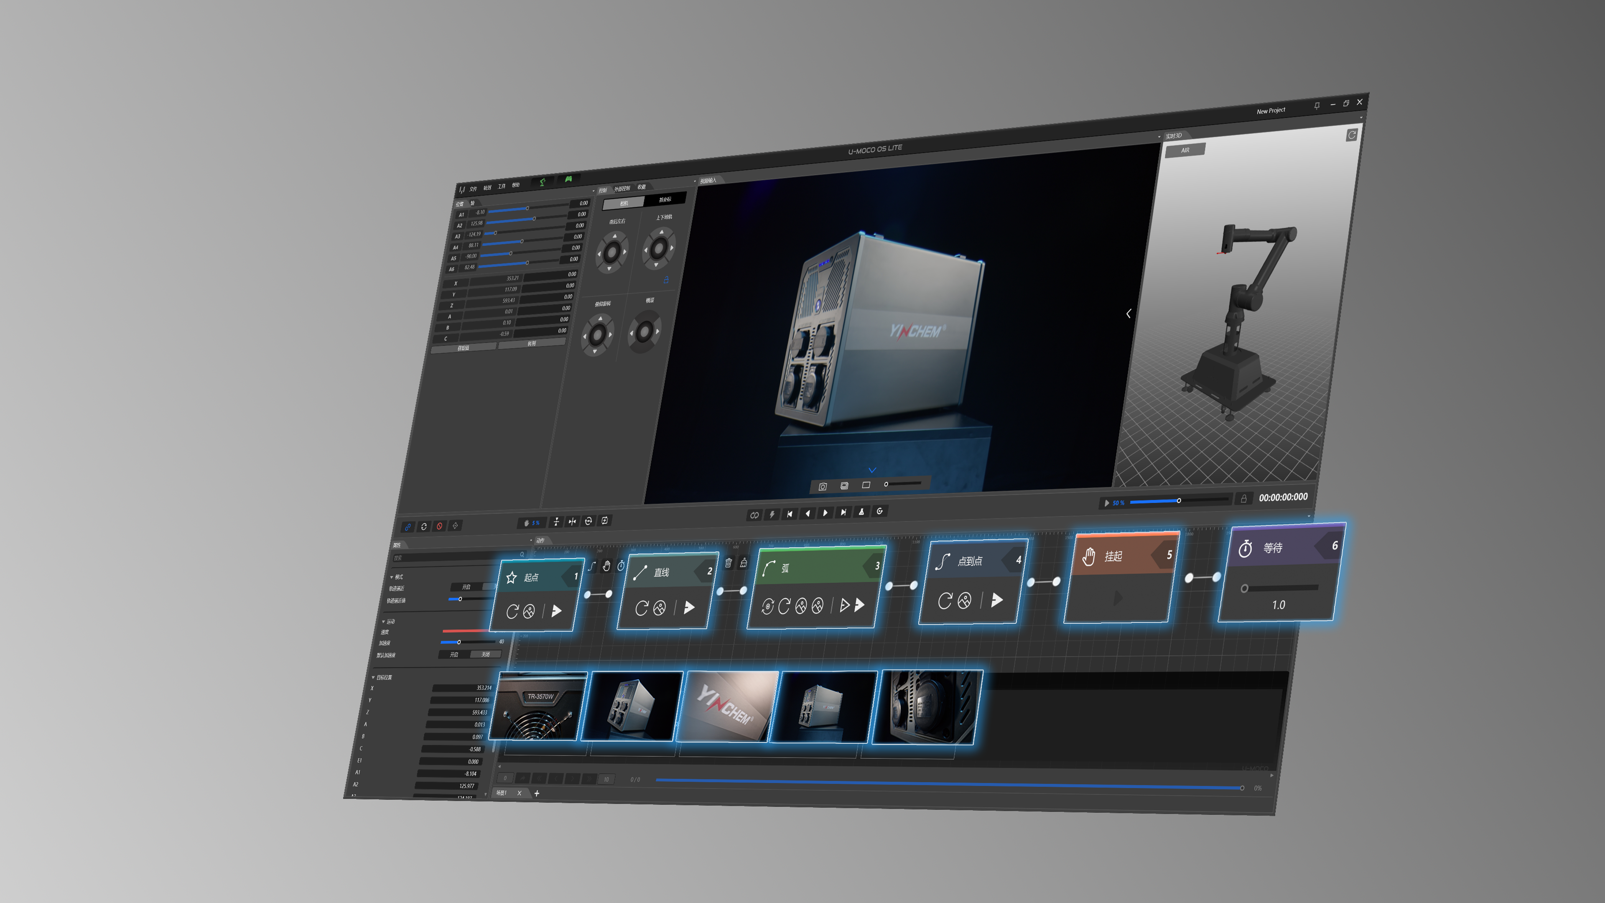
Task: Toggle the blue padlock under 上下地轨 joystick
Action: coord(666,280)
